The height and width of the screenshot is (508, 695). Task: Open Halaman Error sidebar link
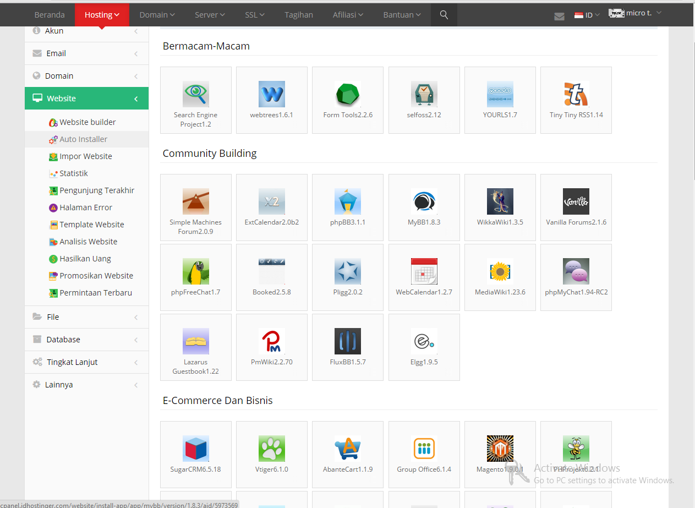(80, 207)
